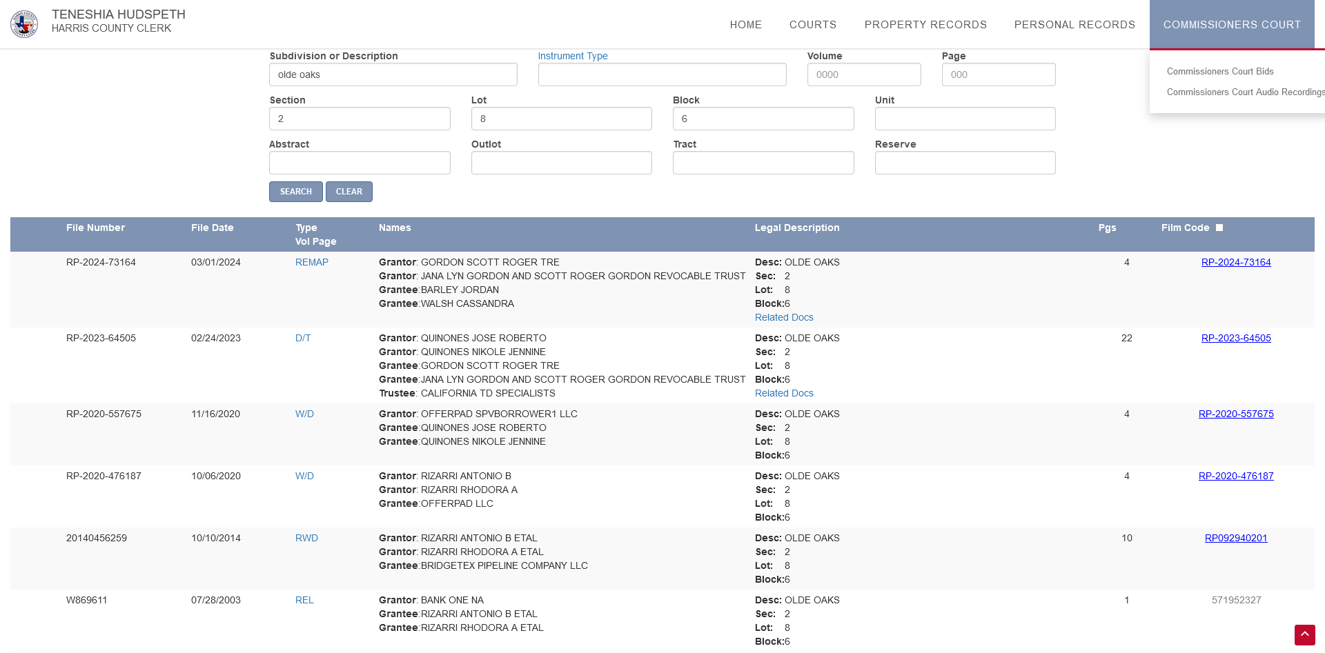The image size is (1325, 653).
Task: Click into the Page field
Action: tap(999, 74)
